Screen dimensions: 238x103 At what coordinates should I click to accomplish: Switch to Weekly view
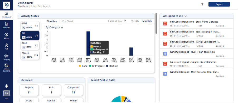(135, 21)
